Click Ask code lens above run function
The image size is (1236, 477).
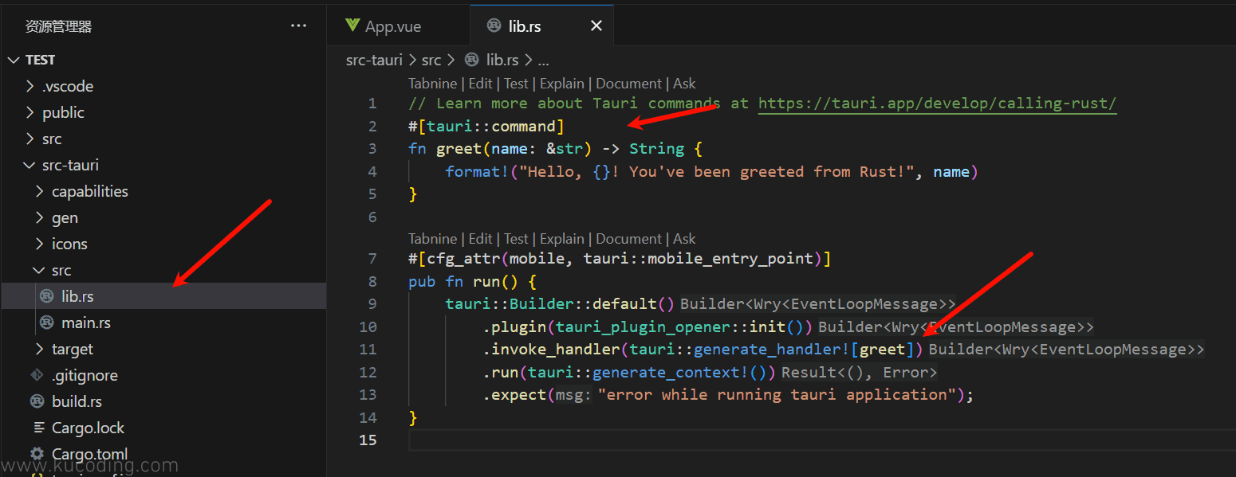pyautogui.click(x=684, y=239)
